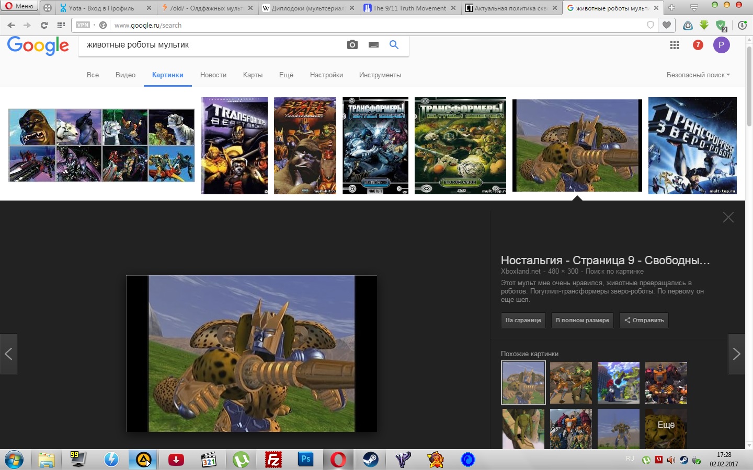Toggle the VPN badge in the address bar
Viewport: 753px width, 470px height.
(83, 25)
